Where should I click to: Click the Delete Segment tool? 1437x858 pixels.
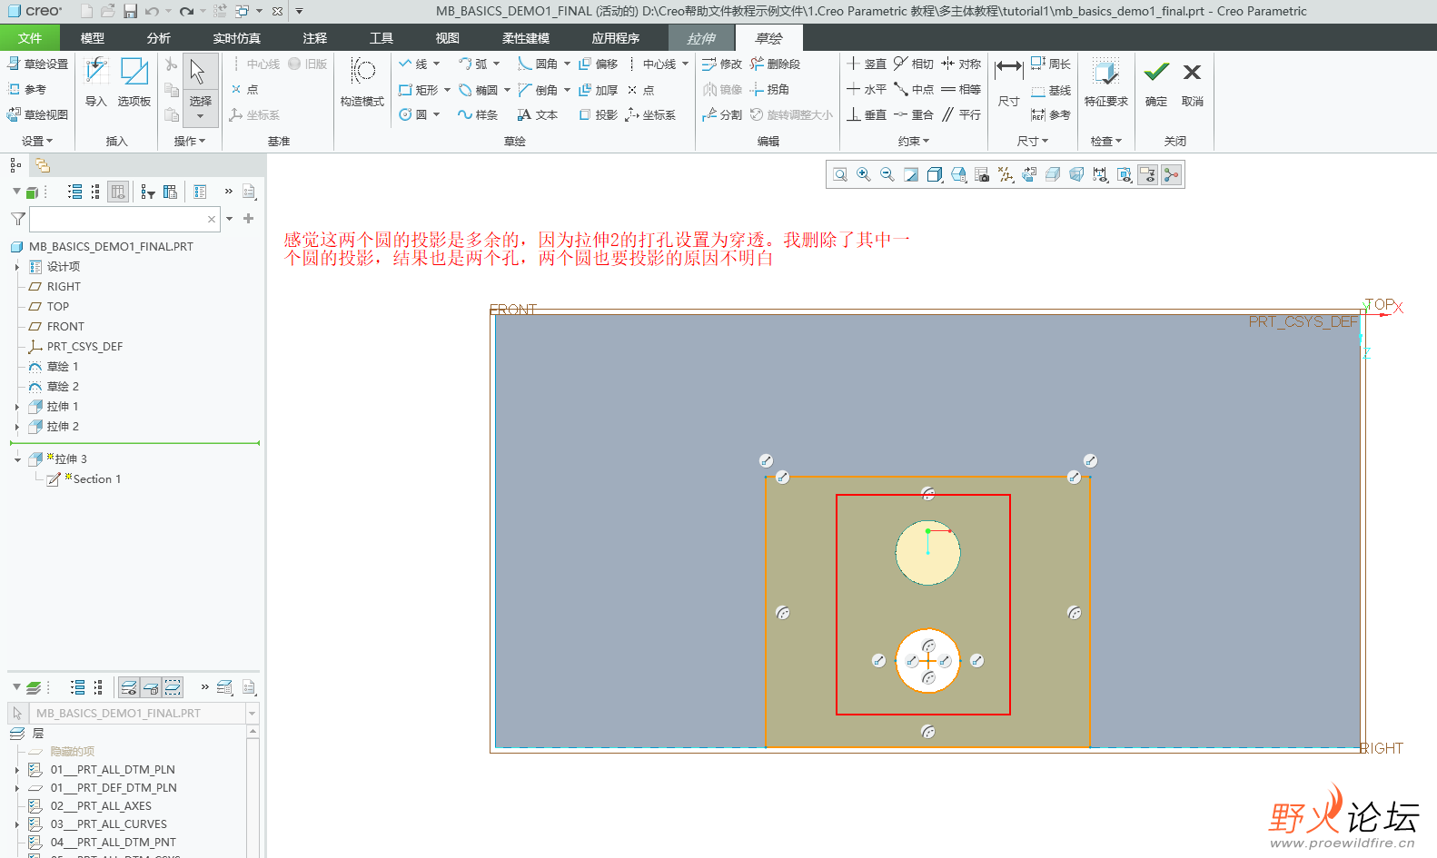(775, 64)
